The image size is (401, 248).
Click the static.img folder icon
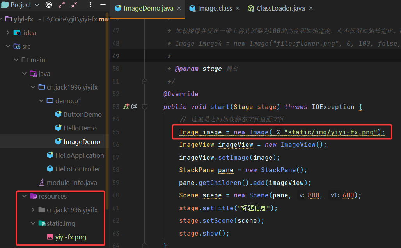point(42,223)
